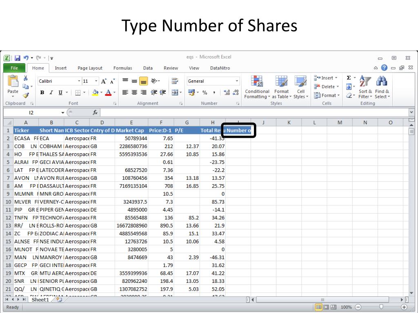Image resolution: width=418 pixels, height=313 pixels.
Task: Switch to the DataNitro tab
Action: click(x=220, y=68)
